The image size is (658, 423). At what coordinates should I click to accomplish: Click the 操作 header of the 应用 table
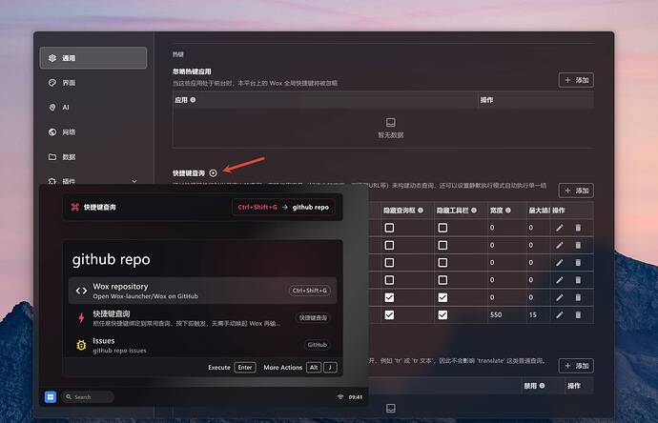486,100
